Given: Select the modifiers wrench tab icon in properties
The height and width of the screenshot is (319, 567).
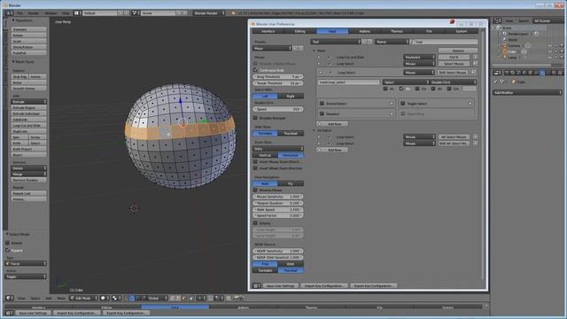Looking at the screenshot, I should pos(542,73).
